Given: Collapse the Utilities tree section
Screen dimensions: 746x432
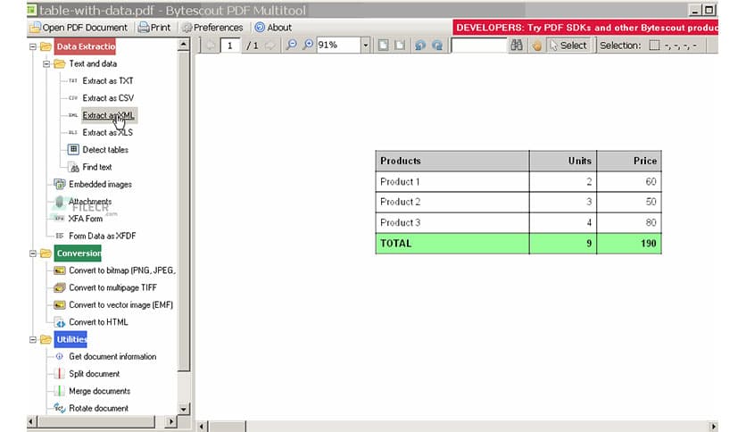Looking at the screenshot, I should pyautogui.click(x=33, y=340).
